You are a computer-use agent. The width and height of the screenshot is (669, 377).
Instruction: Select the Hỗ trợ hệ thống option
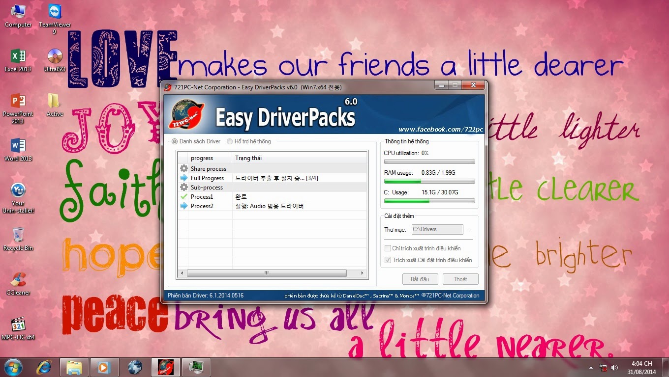pyautogui.click(x=230, y=141)
